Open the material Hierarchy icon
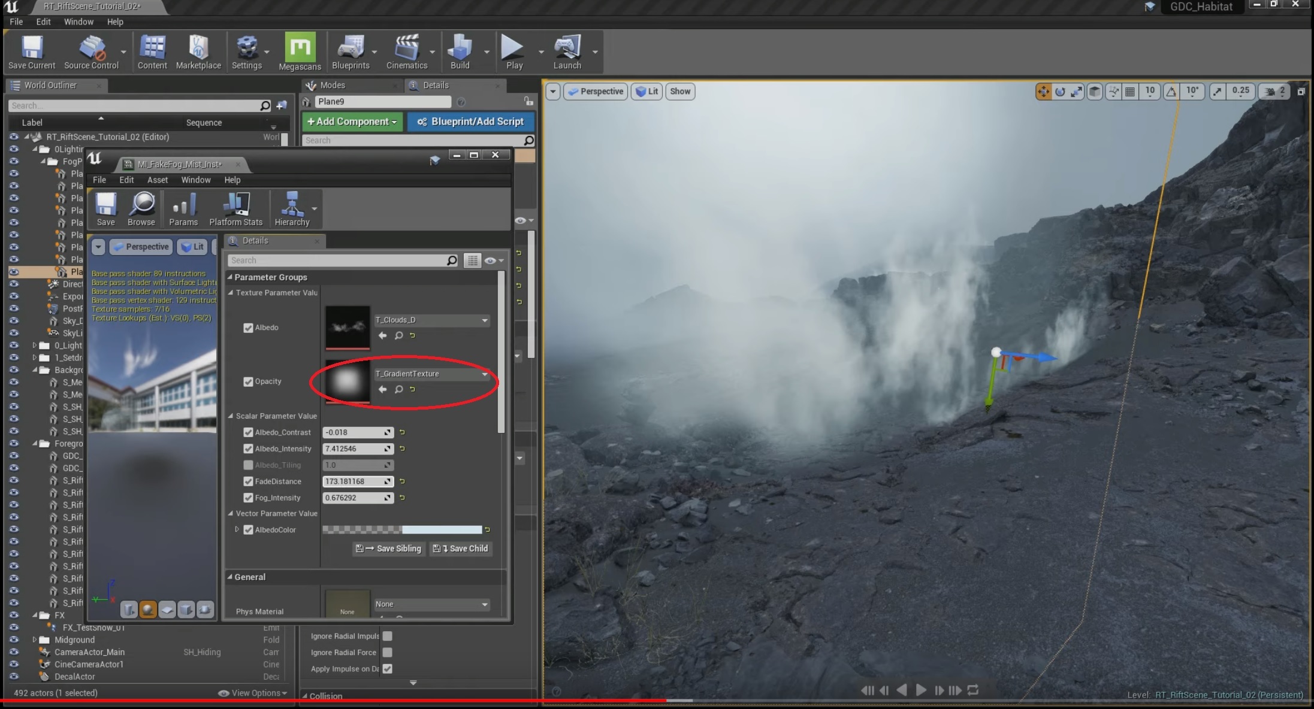This screenshot has height=709, width=1314. (x=292, y=210)
